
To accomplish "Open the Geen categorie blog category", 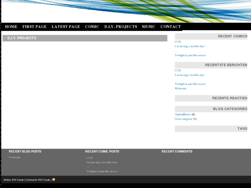I will (183, 119).
